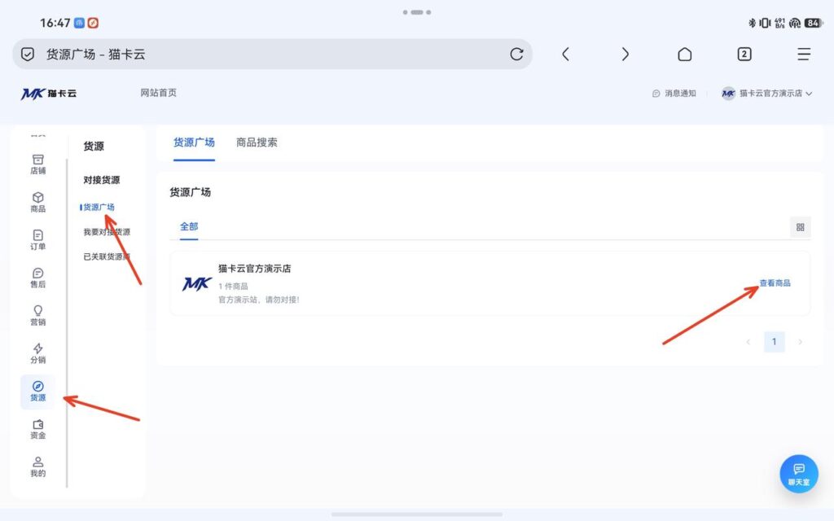
Task: Go forward with browser forward arrow
Action: coord(625,55)
